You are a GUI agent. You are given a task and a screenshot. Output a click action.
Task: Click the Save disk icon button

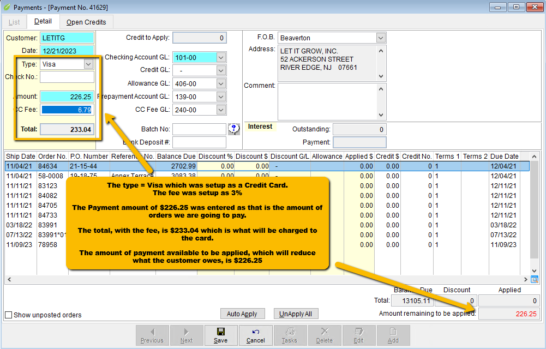[x=220, y=335]
